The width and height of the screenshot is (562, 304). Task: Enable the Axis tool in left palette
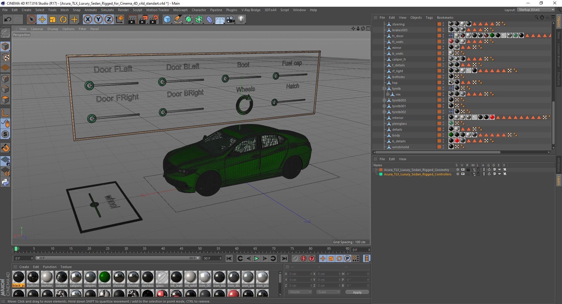coord(5,113)
